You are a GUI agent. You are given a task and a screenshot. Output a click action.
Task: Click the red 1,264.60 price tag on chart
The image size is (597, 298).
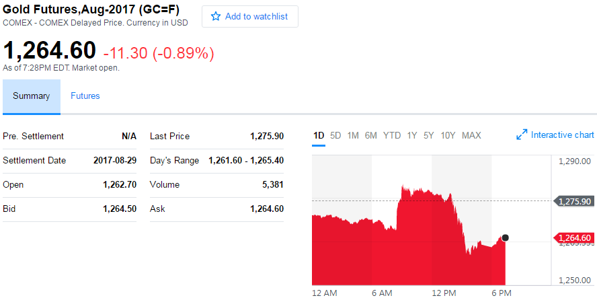(x=575, y=237)
